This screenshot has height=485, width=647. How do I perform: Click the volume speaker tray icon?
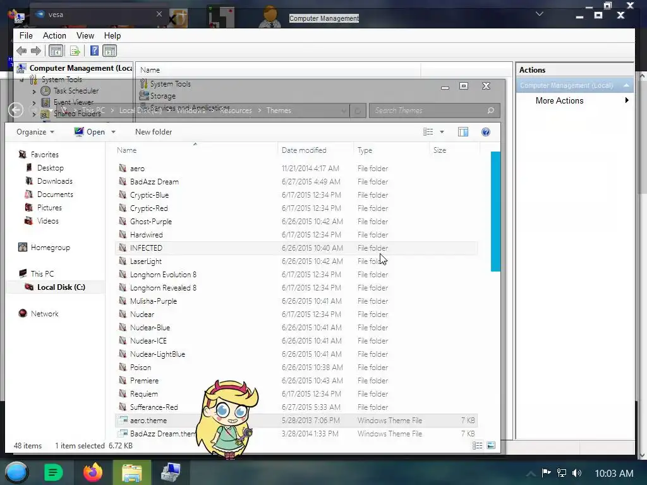[x=577, y=473]
